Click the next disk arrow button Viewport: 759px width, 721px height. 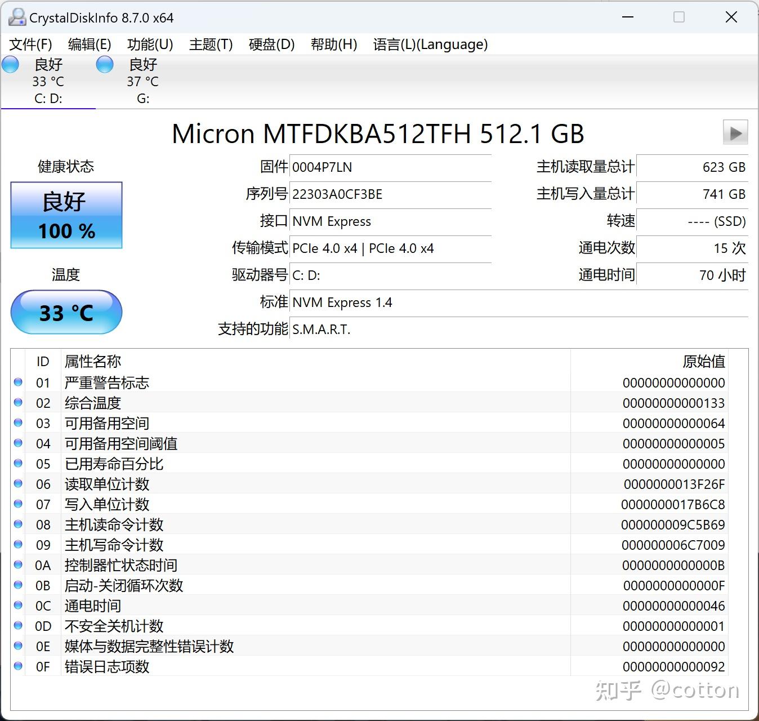pyautogui.click(x=735, y=133)
